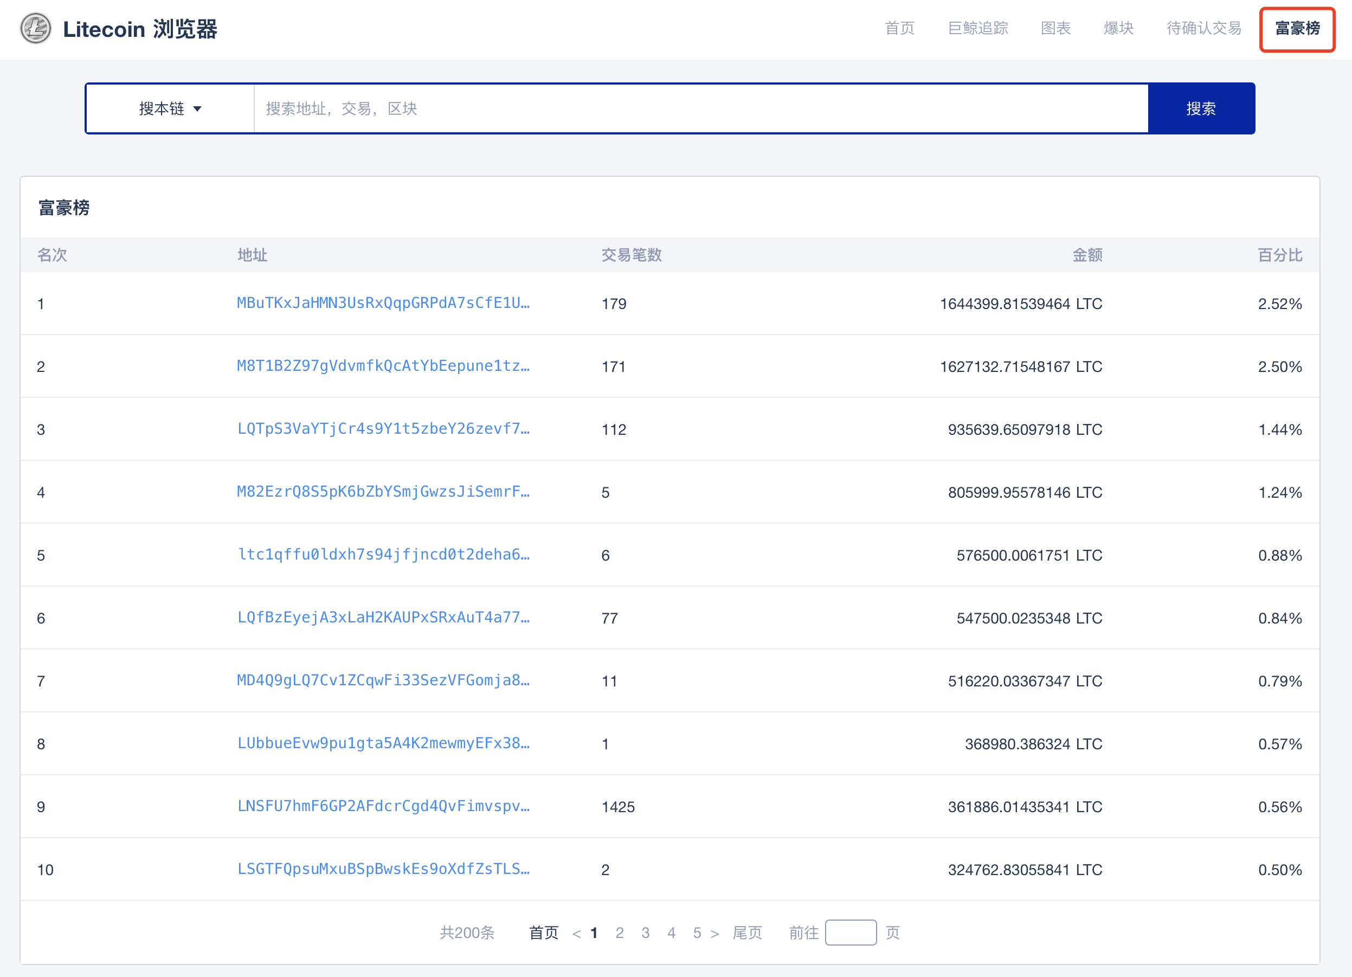The width and height of the screenshot is (1352, 977).
Task: Click percentage 0.50%
Action: click(1280, 870)
